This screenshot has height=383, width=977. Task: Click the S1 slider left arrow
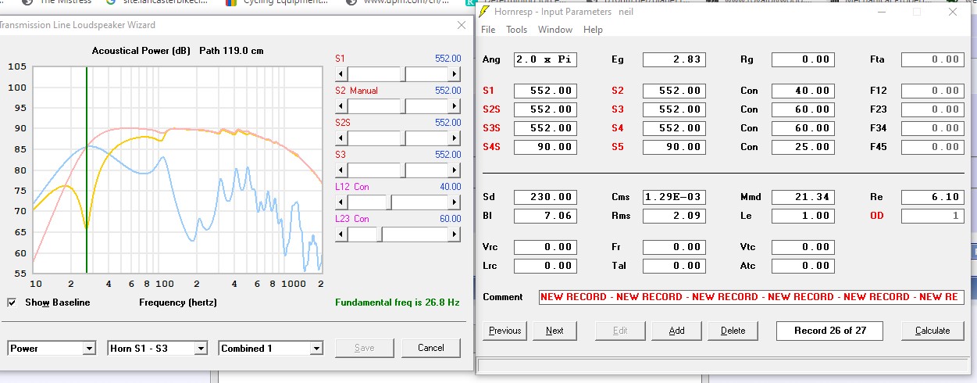pyautogui.click(x=340, y=73)
